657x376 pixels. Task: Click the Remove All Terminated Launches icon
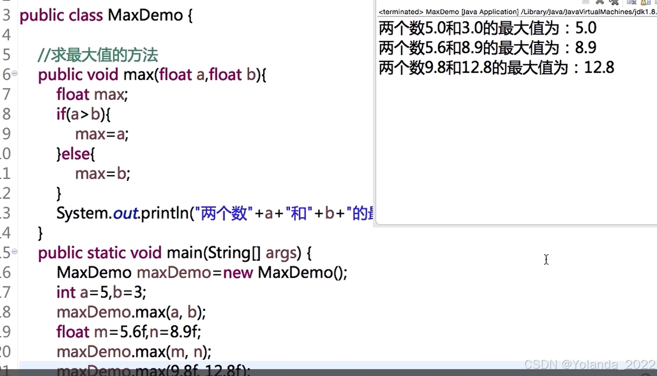point(613,2)
